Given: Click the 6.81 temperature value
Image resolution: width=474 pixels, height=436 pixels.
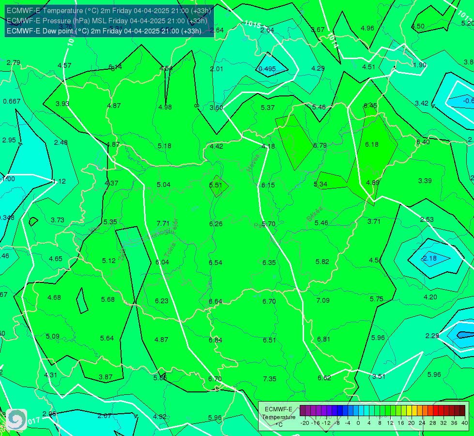Looking at the screenshot, I should click(x=323, y=339).
